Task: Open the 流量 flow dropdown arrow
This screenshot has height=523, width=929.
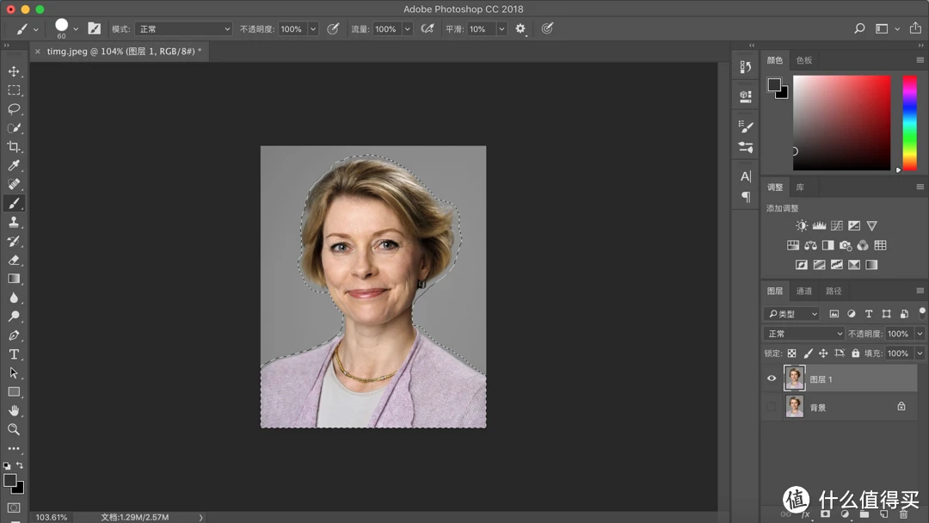Action: coord(407,28)
